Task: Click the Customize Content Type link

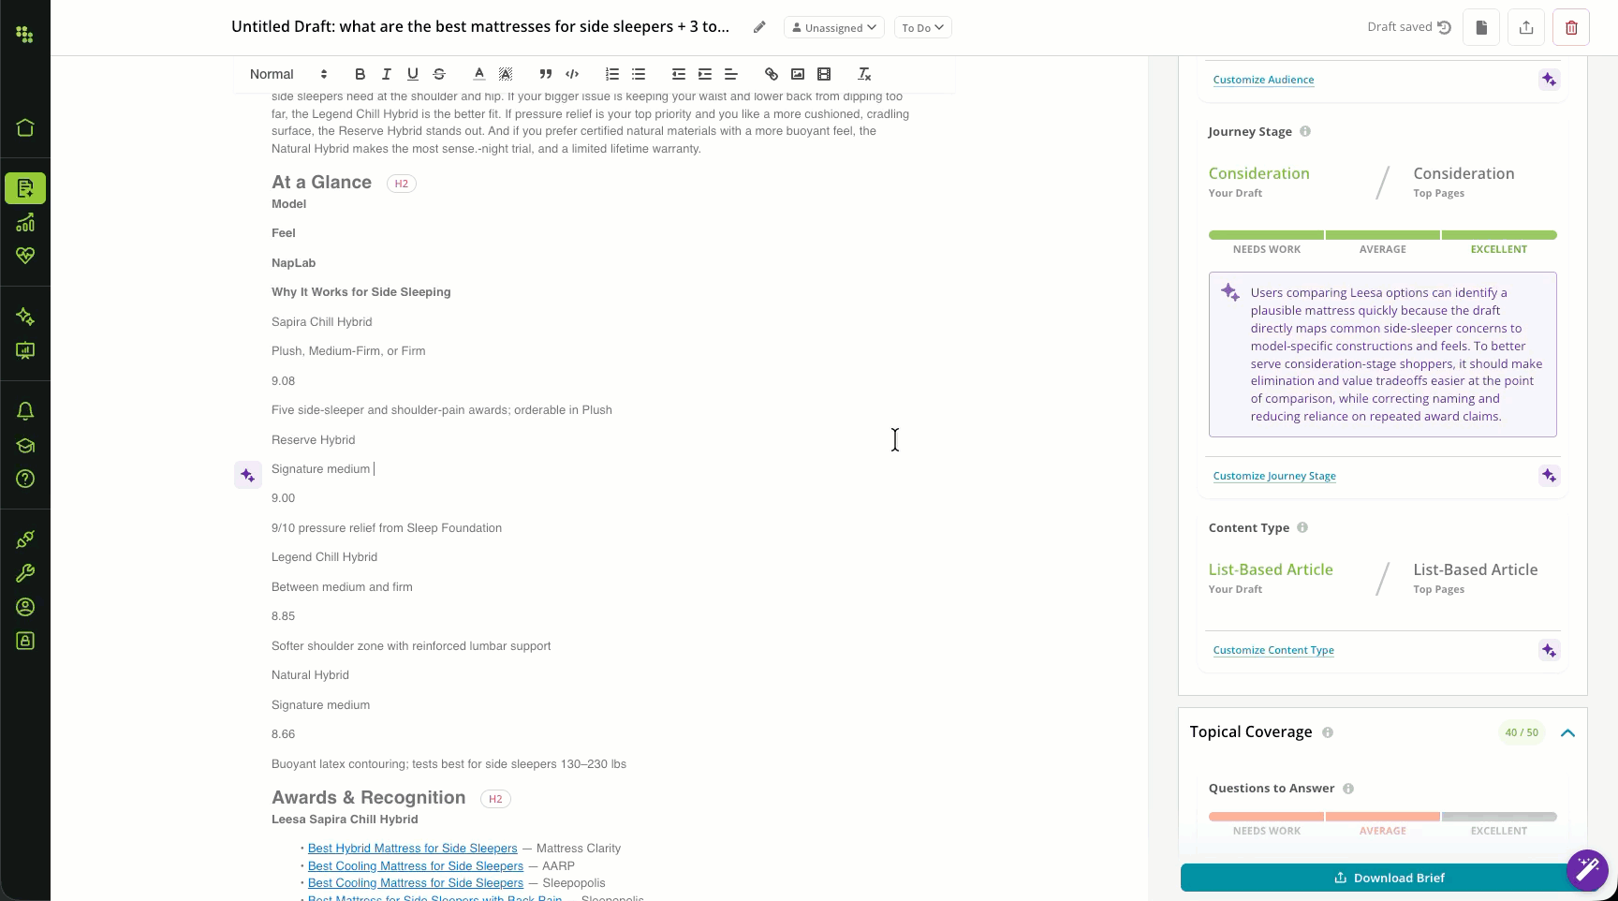Action: click(x=1273, y=650)
